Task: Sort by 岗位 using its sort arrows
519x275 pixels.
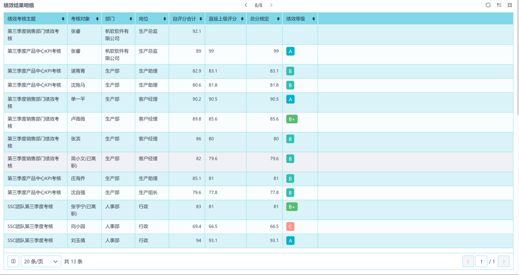Action: (x=165, y=19)
